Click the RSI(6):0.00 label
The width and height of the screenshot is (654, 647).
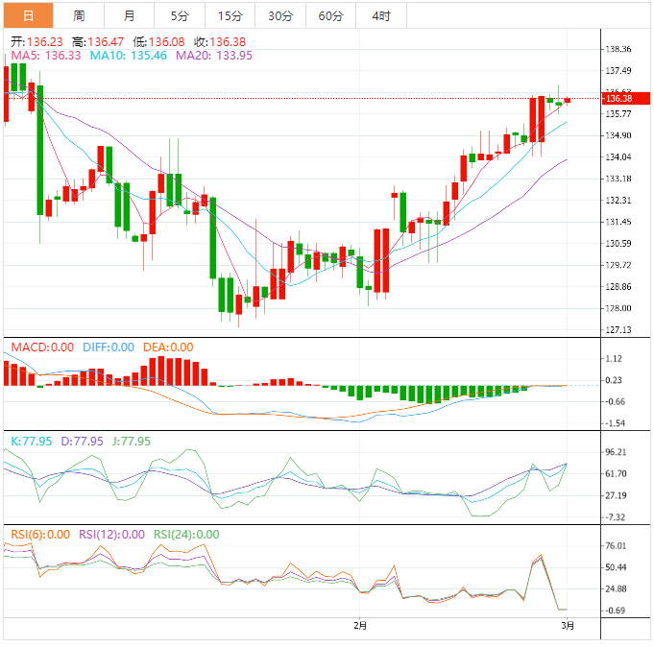[x=40, y=535]
